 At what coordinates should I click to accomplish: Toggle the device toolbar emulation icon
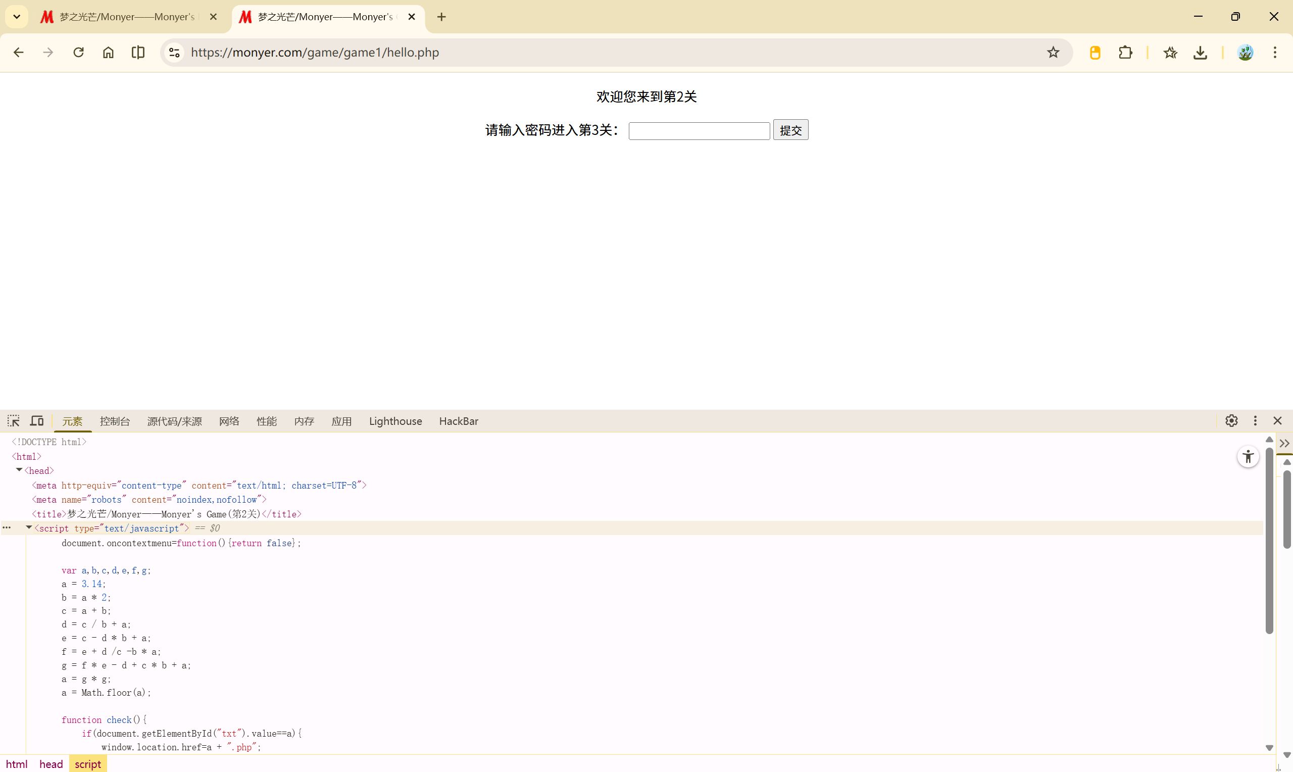tap(36, 421)
